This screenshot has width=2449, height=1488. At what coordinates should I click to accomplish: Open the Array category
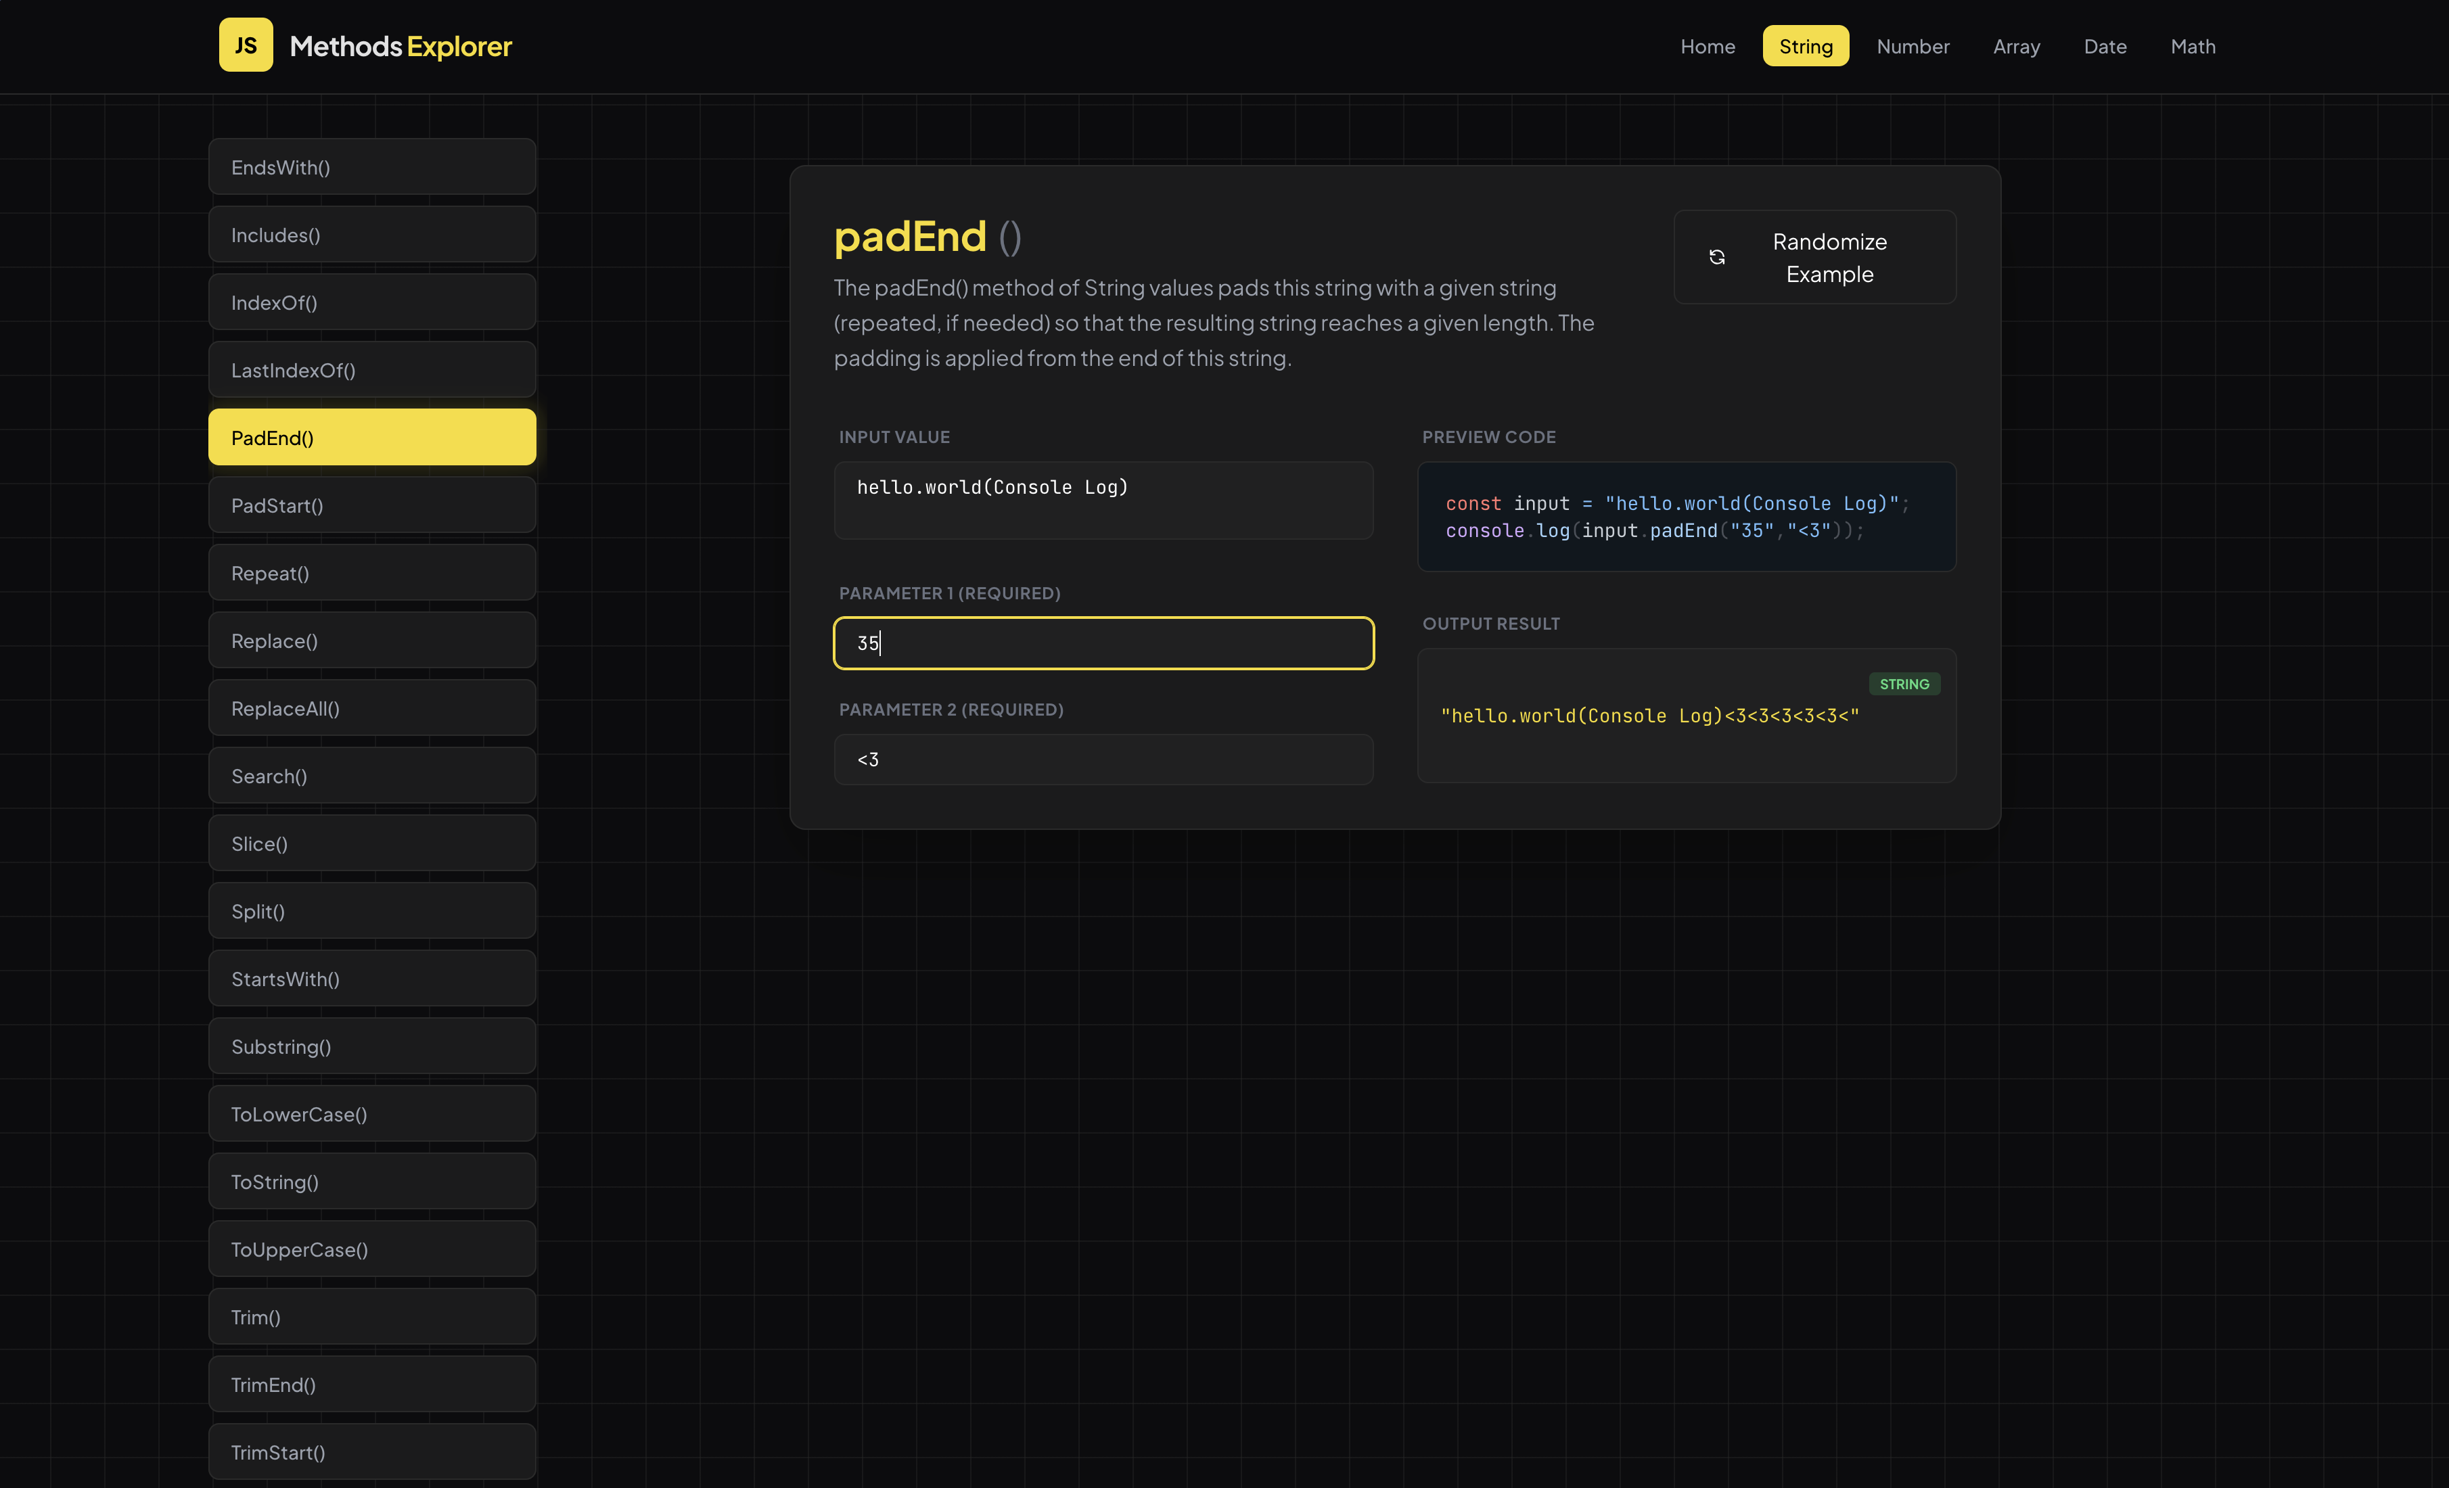[2017, 46]
